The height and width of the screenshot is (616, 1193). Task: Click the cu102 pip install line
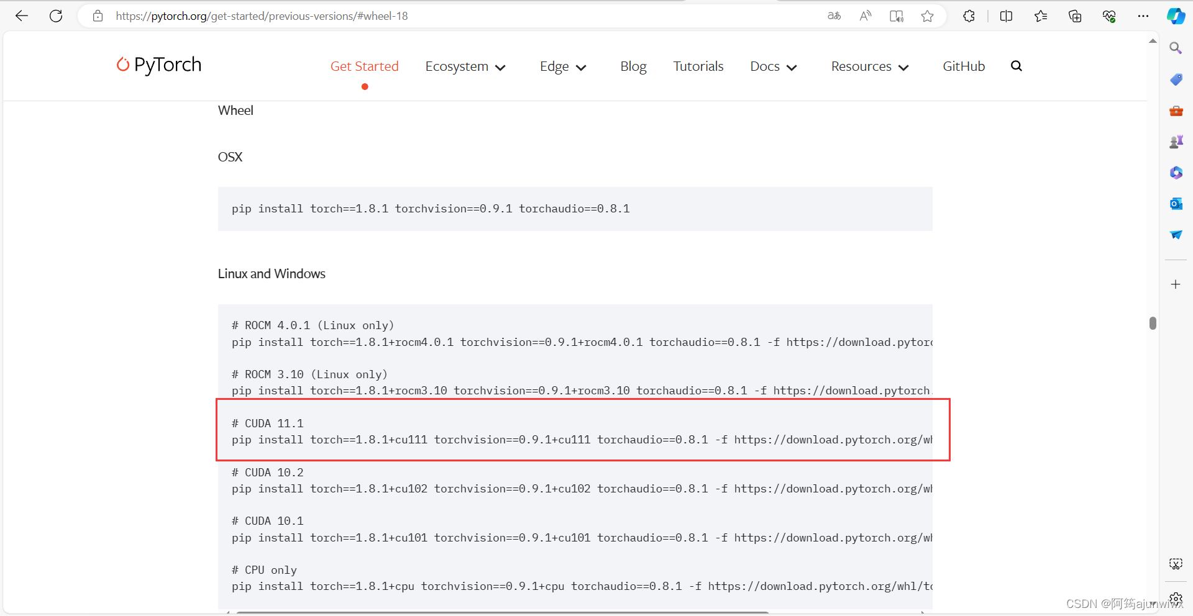[x=582, y=489]
